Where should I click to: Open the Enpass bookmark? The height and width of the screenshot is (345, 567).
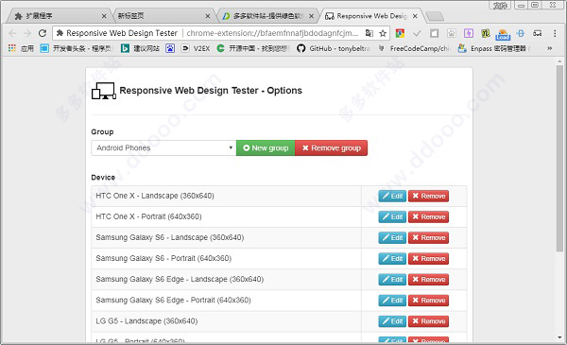[493, 48]
